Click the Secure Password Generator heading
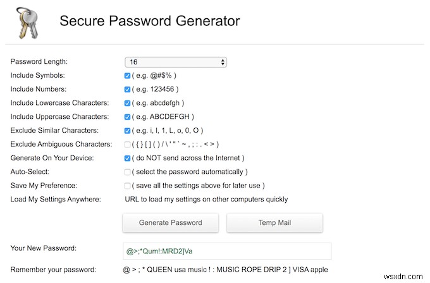 tap(149, 21)
